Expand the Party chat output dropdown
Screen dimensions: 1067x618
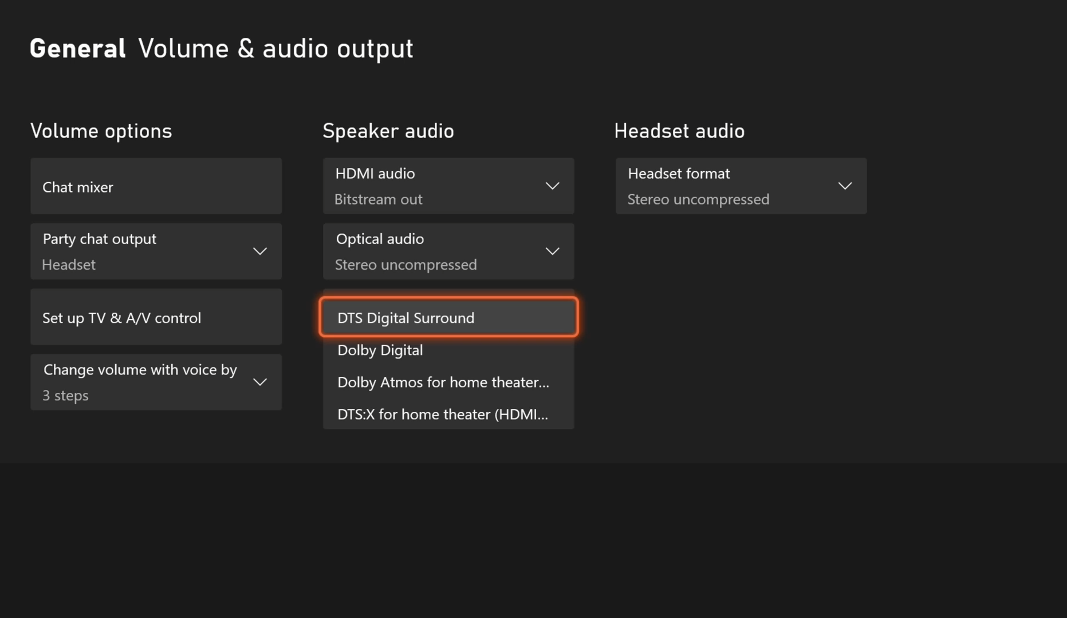pos(156,251)
